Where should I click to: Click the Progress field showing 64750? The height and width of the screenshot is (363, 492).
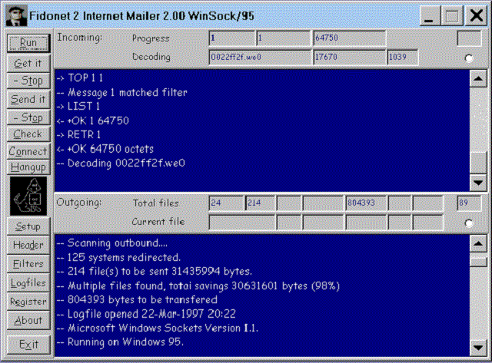click(349, 38)
